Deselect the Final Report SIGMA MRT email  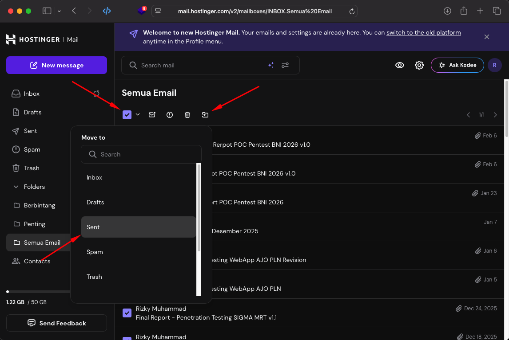point(127,313)
